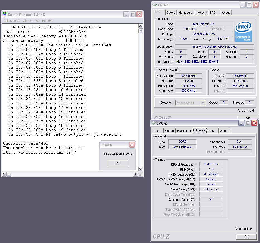260x243 pixels.
Task: Click the 1.600 V core voltage value
Action: [223, 39]
